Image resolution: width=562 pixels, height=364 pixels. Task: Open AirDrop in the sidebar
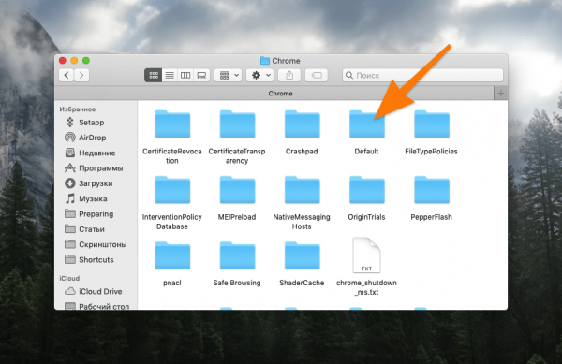coord(92,138)
